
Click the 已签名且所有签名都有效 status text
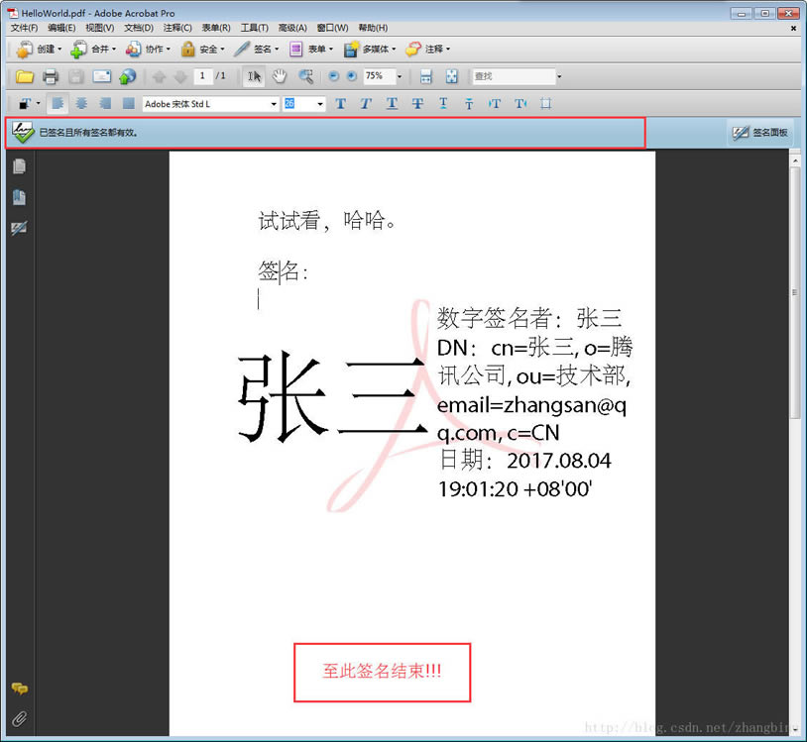[x=88, y=133]
